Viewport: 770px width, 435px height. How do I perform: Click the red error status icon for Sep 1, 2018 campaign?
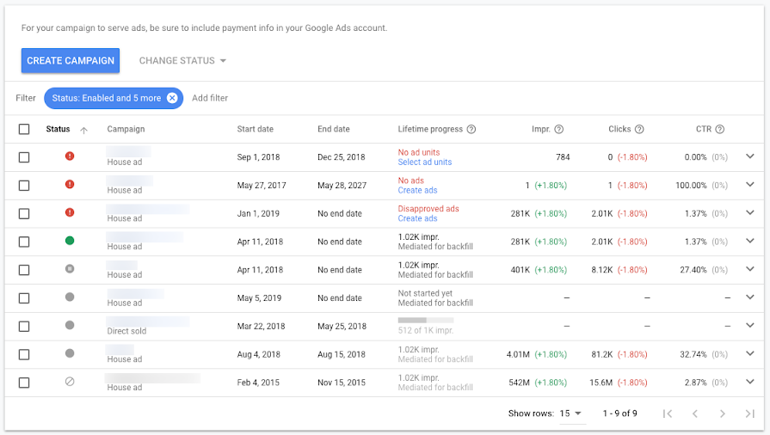click(70, 156)
